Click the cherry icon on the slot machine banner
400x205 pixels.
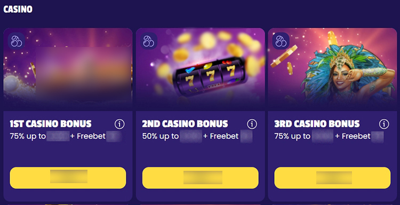coord(149,41)
